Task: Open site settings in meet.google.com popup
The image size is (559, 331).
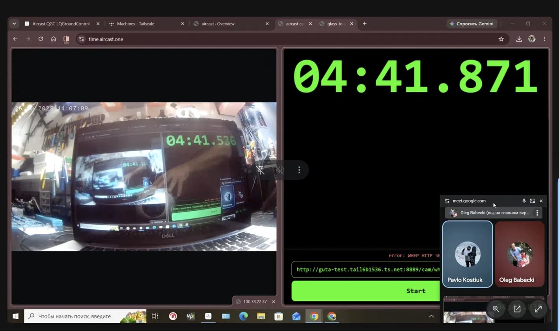Action: (x=447, y=201)
